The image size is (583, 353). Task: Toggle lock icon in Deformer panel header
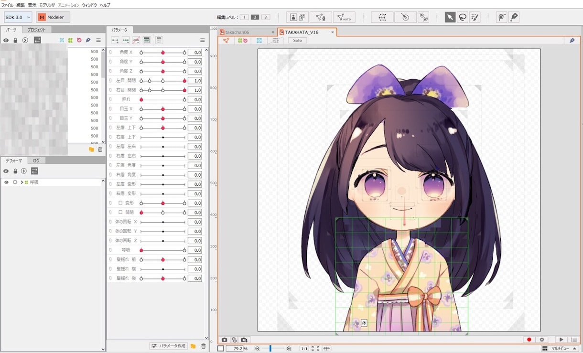click(x=15, y=171)
